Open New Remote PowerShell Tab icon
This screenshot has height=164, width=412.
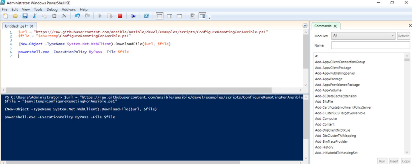coord(133,16)
